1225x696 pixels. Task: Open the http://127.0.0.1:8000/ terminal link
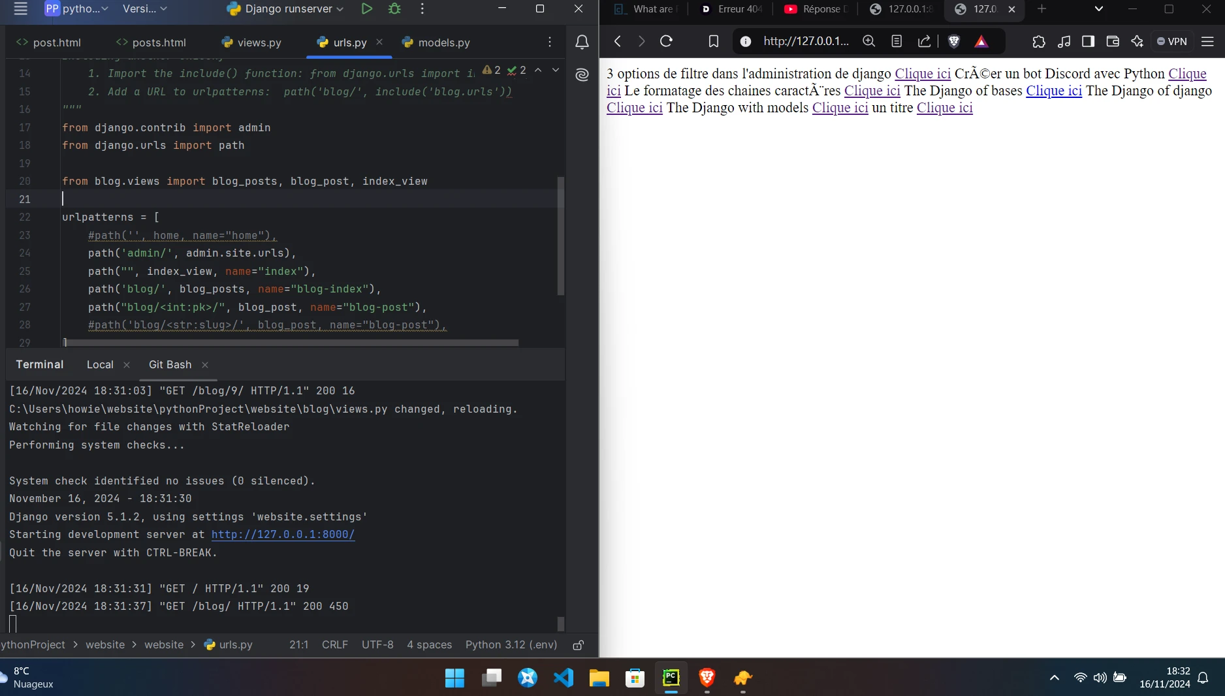pyautogui.click(x=283, y=534)
